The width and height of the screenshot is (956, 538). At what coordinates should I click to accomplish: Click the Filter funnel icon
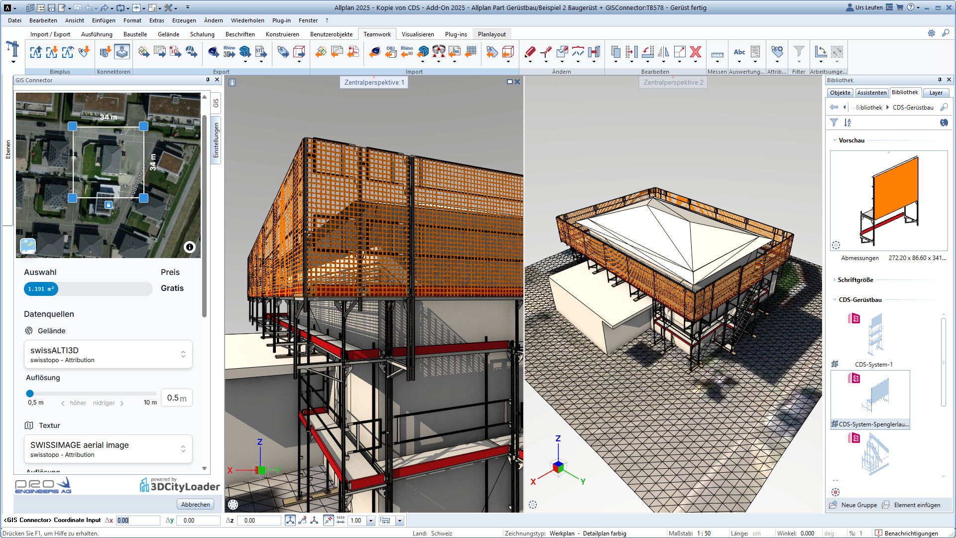(799, 51)
